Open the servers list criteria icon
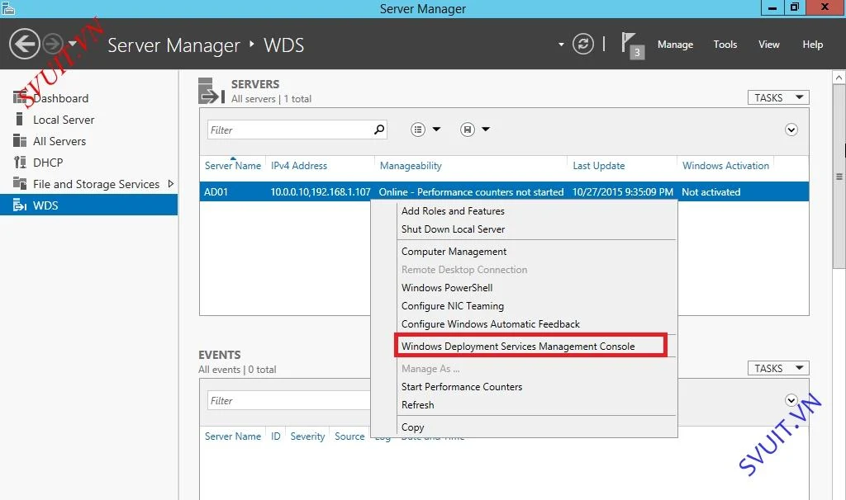This screenshot has height=500, width=846. (x=417, y=130)
